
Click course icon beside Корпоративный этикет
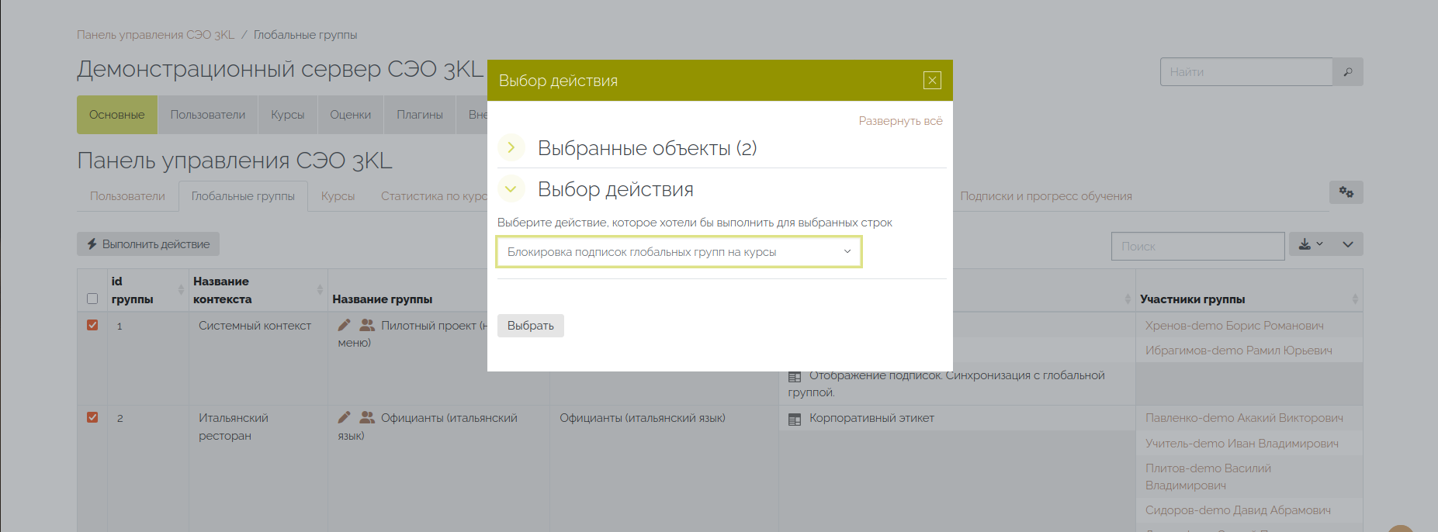point(795,420)
